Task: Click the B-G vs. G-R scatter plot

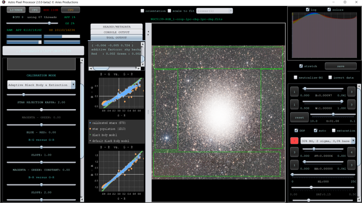Action: [x=121, y=93]
